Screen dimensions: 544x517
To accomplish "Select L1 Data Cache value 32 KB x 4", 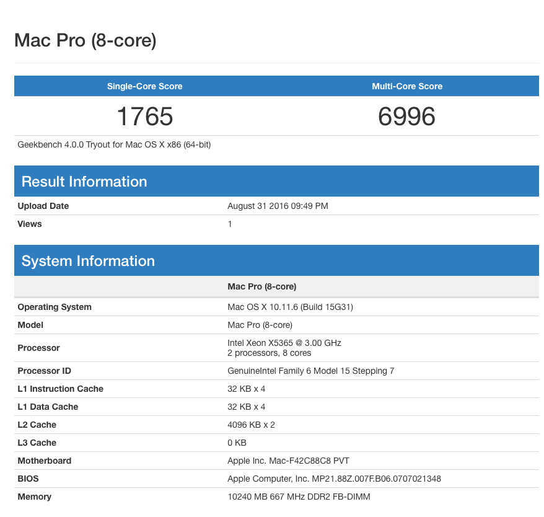I will [247, 407].
